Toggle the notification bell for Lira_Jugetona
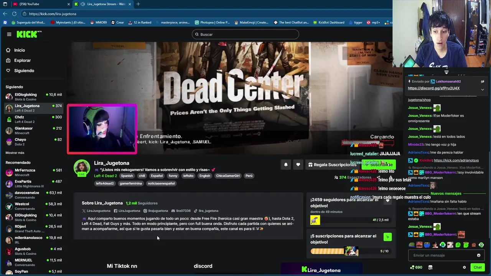The height and width of the screenshot is (276, 491). pyautogui.click(x=286, y=164)
